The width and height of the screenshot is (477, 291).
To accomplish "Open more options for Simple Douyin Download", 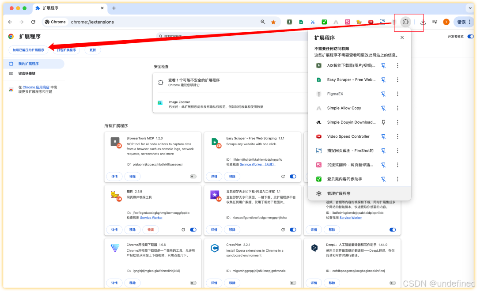I will pos(397,122).
